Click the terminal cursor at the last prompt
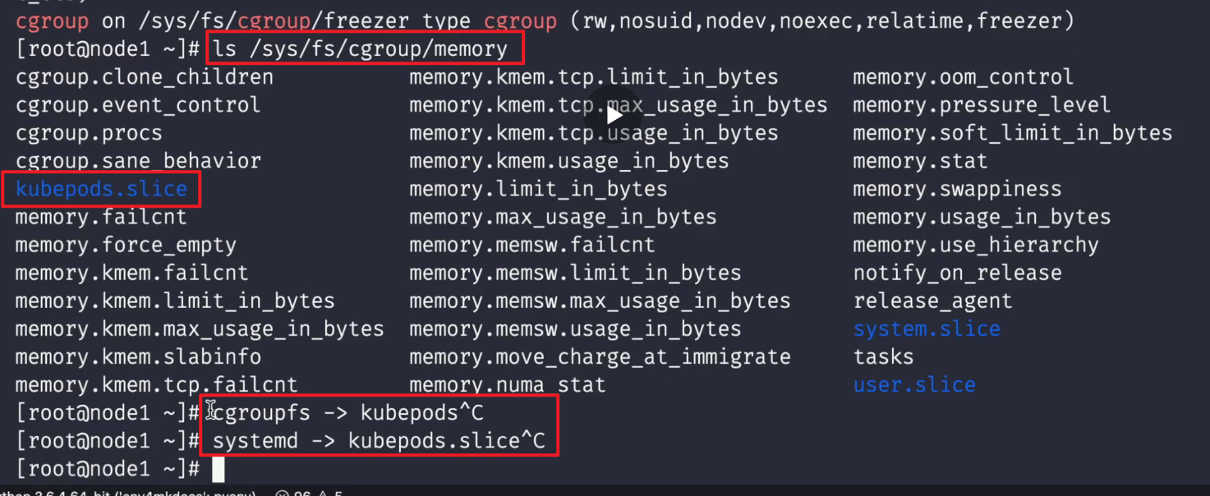1210x496 pixels. (219, 469)
